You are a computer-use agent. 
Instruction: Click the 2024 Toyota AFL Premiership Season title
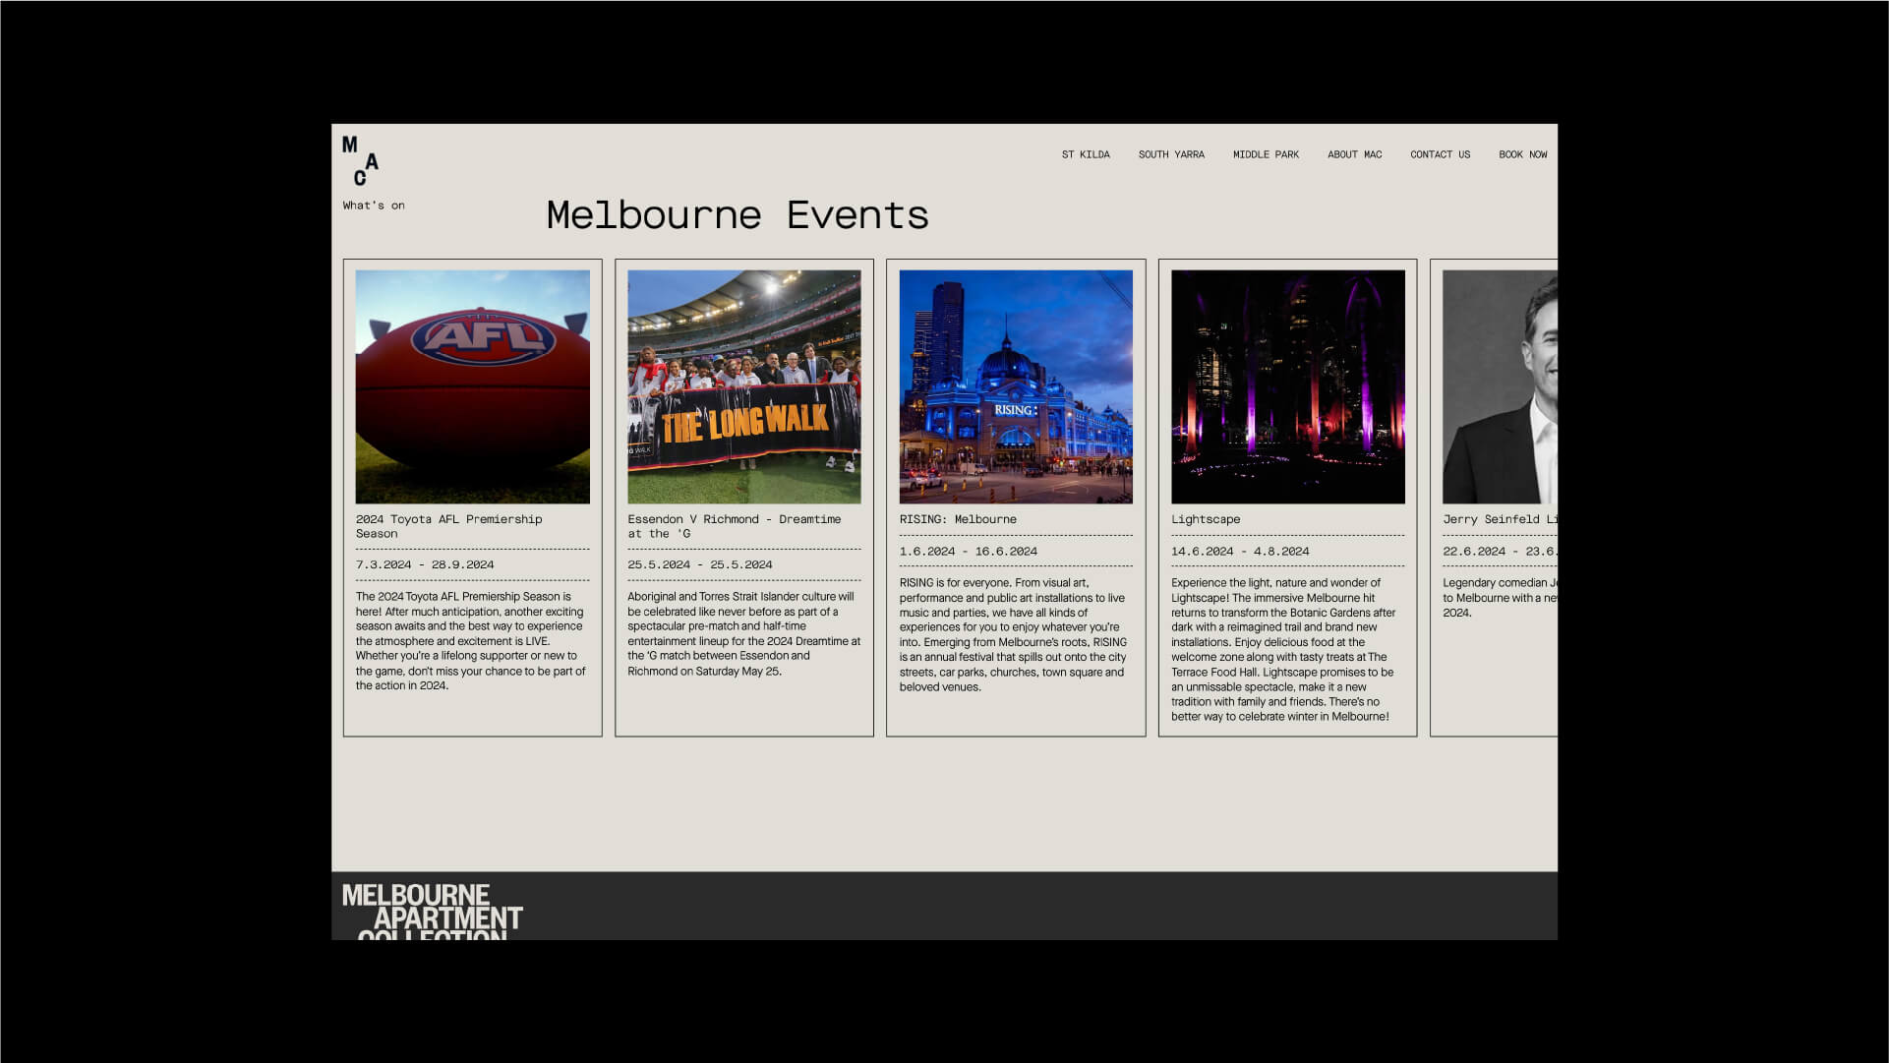[x=449, y=526]
